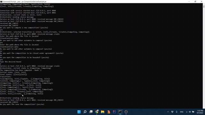Image resolution: width=205 pixels, height=115 pixels.
Task: Open the Dropbox tray icon
Action: tap(172, 112)
